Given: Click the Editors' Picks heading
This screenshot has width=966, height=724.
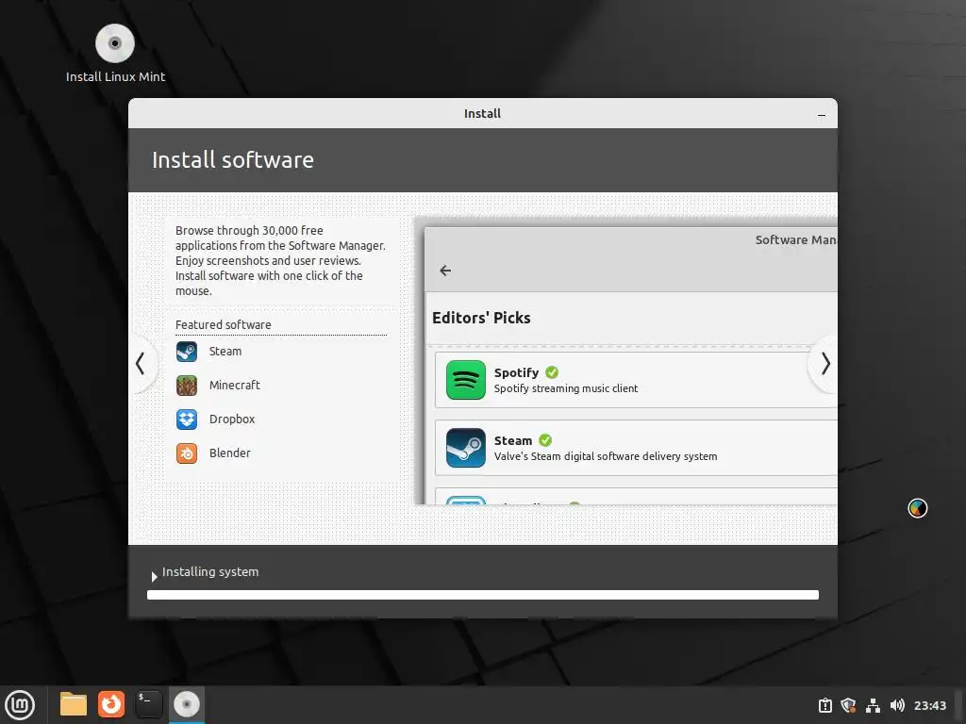Looking at the screenshot, I should 481,318.
